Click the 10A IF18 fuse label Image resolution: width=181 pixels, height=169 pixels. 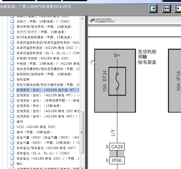pos(178,81)
